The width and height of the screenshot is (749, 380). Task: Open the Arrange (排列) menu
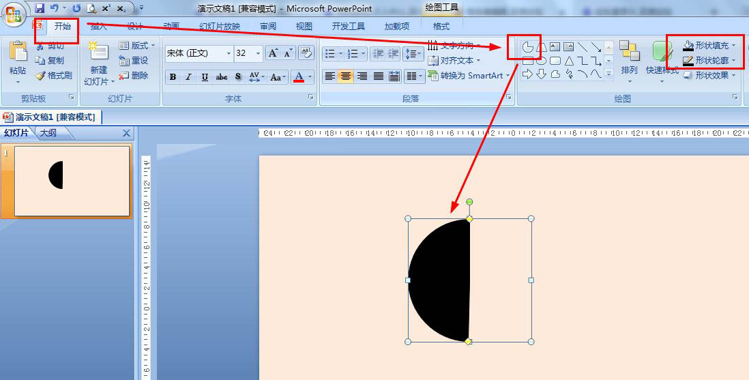(x=629, y=61)
